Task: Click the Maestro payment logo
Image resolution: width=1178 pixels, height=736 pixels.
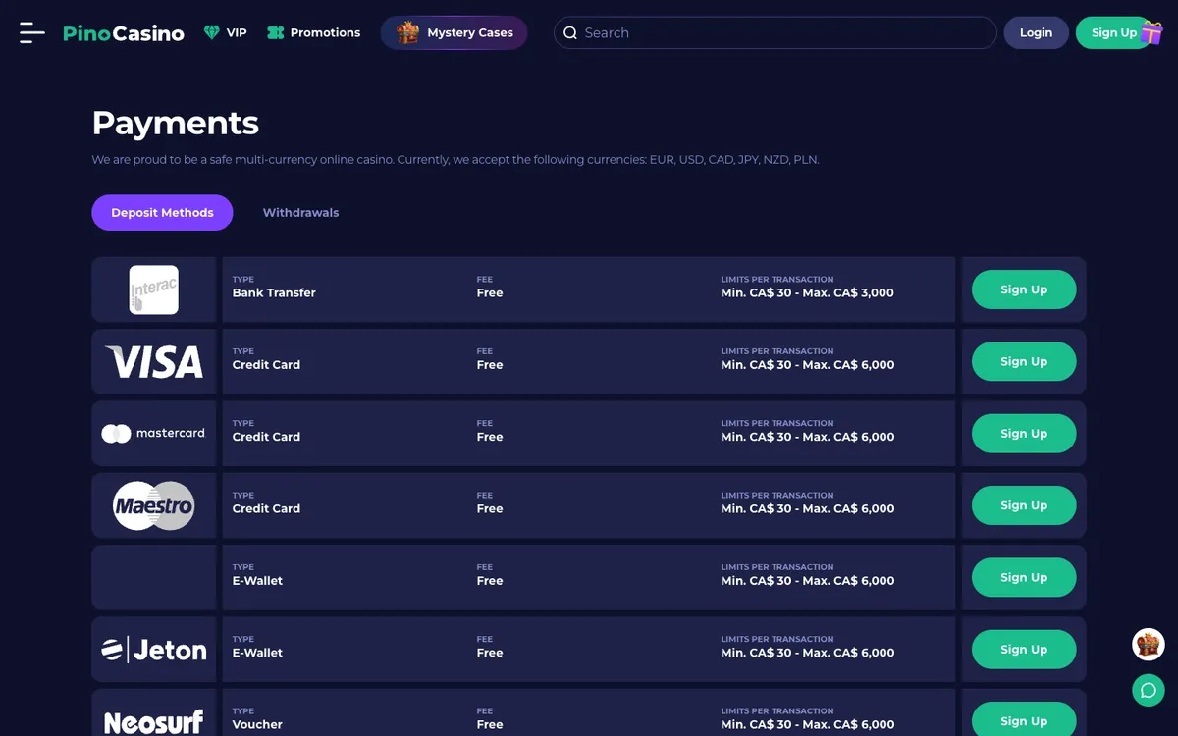Action: point(154,505)
